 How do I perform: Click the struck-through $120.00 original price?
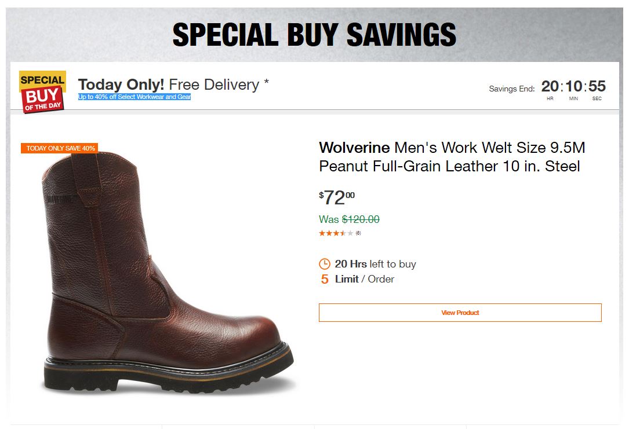coord(361,219)
